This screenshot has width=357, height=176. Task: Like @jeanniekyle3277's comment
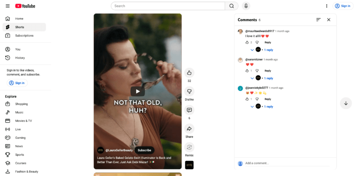[247, 99]
